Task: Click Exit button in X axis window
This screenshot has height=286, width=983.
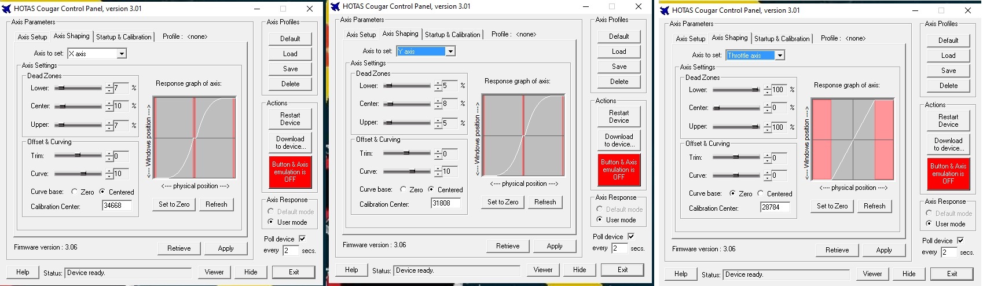Action: click(294, 272)
